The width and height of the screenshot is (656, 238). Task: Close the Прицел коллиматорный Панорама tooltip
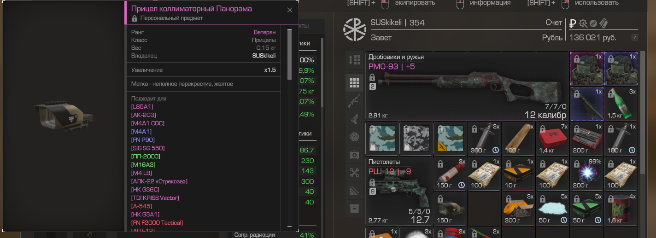click(x=289, y=10)
